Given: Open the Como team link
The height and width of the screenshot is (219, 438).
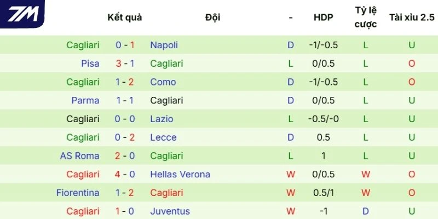Looking at the screenshot, I should (x=163, y=82).
